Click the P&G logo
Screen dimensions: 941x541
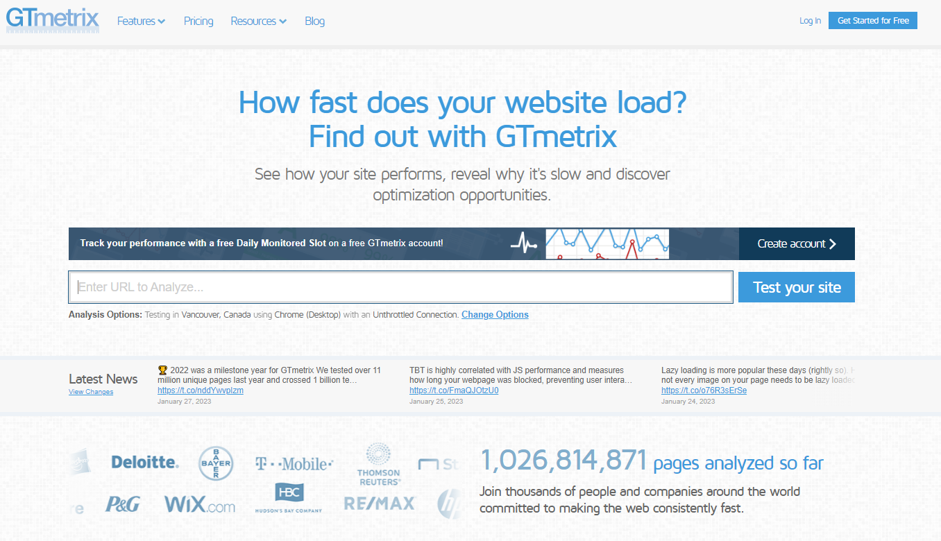(123, 504)
